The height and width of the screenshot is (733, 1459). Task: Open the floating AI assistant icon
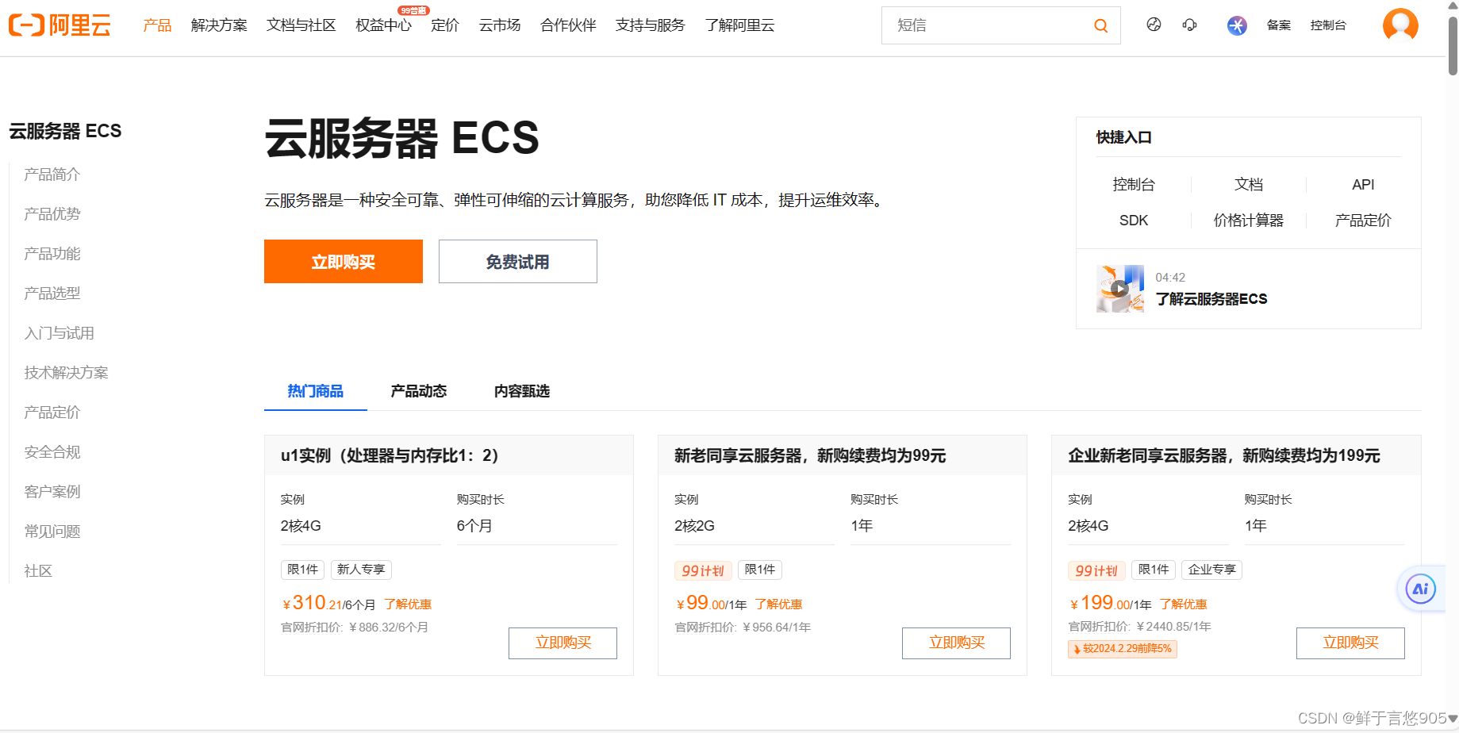point(1420,589)
